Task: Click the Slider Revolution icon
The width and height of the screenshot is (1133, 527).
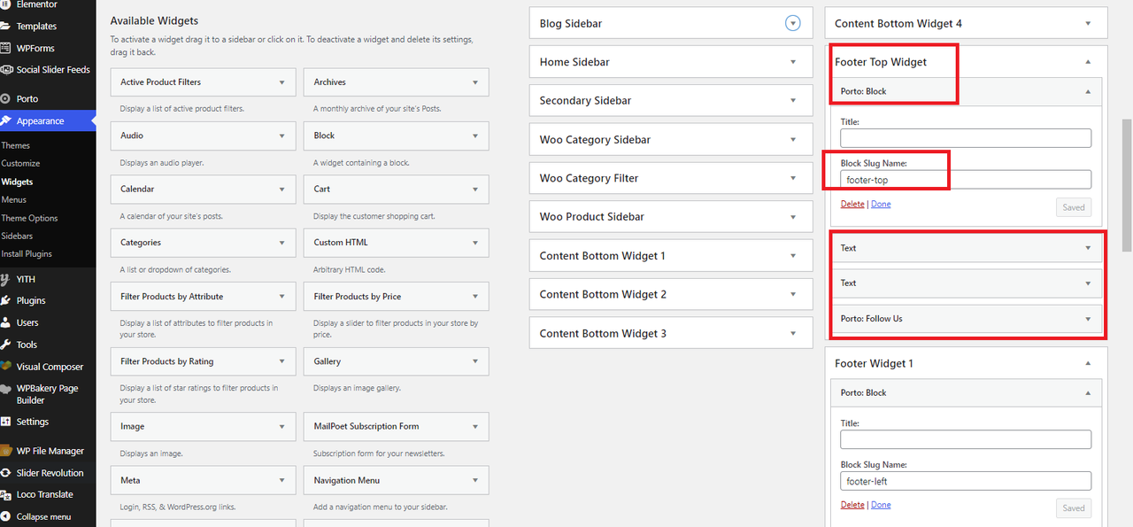Action: [x=6, y=473]
